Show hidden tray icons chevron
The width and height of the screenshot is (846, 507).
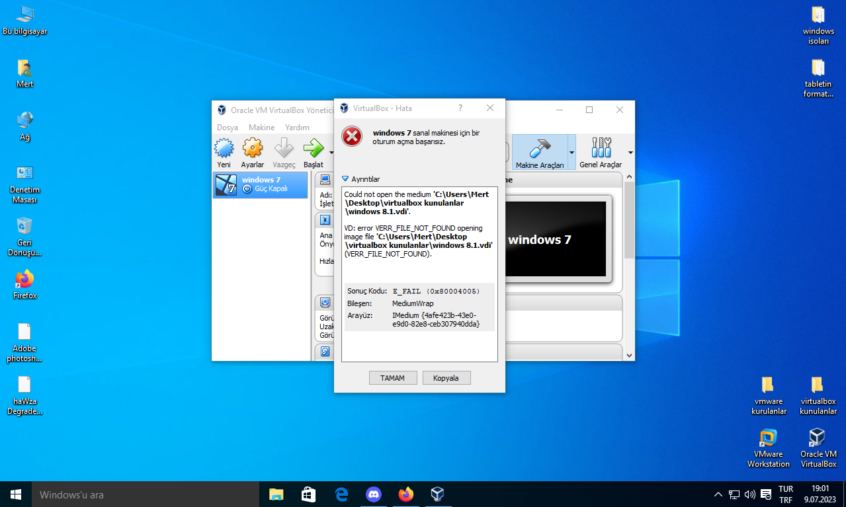click(718, 494)
